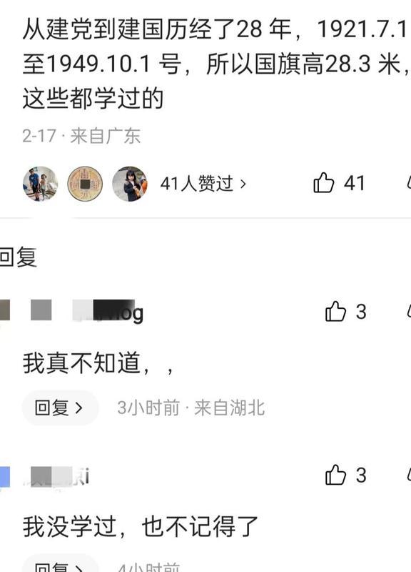Open the gray avatar beside the vlog username
Viewport: 411px width, 572px height.
click(41, 310)
